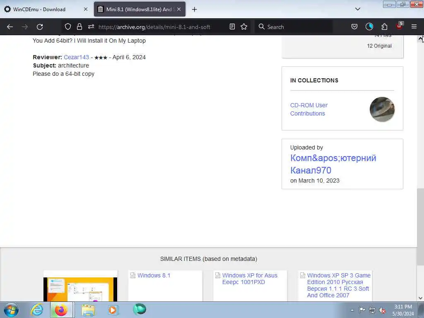Bookmark this page with the star icon

click(244, 26)
